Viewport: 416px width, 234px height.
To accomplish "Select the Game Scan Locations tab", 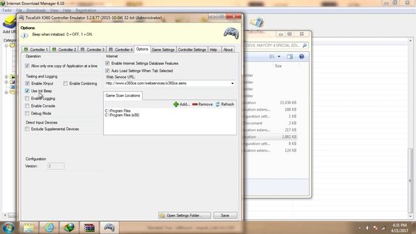I will (x=123, y=96).
